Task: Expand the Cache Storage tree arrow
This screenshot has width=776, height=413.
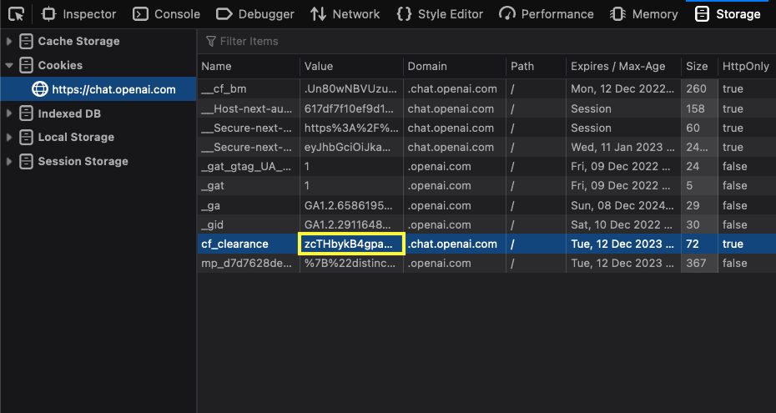Action: pyautogui.click(x=9, y=42)
